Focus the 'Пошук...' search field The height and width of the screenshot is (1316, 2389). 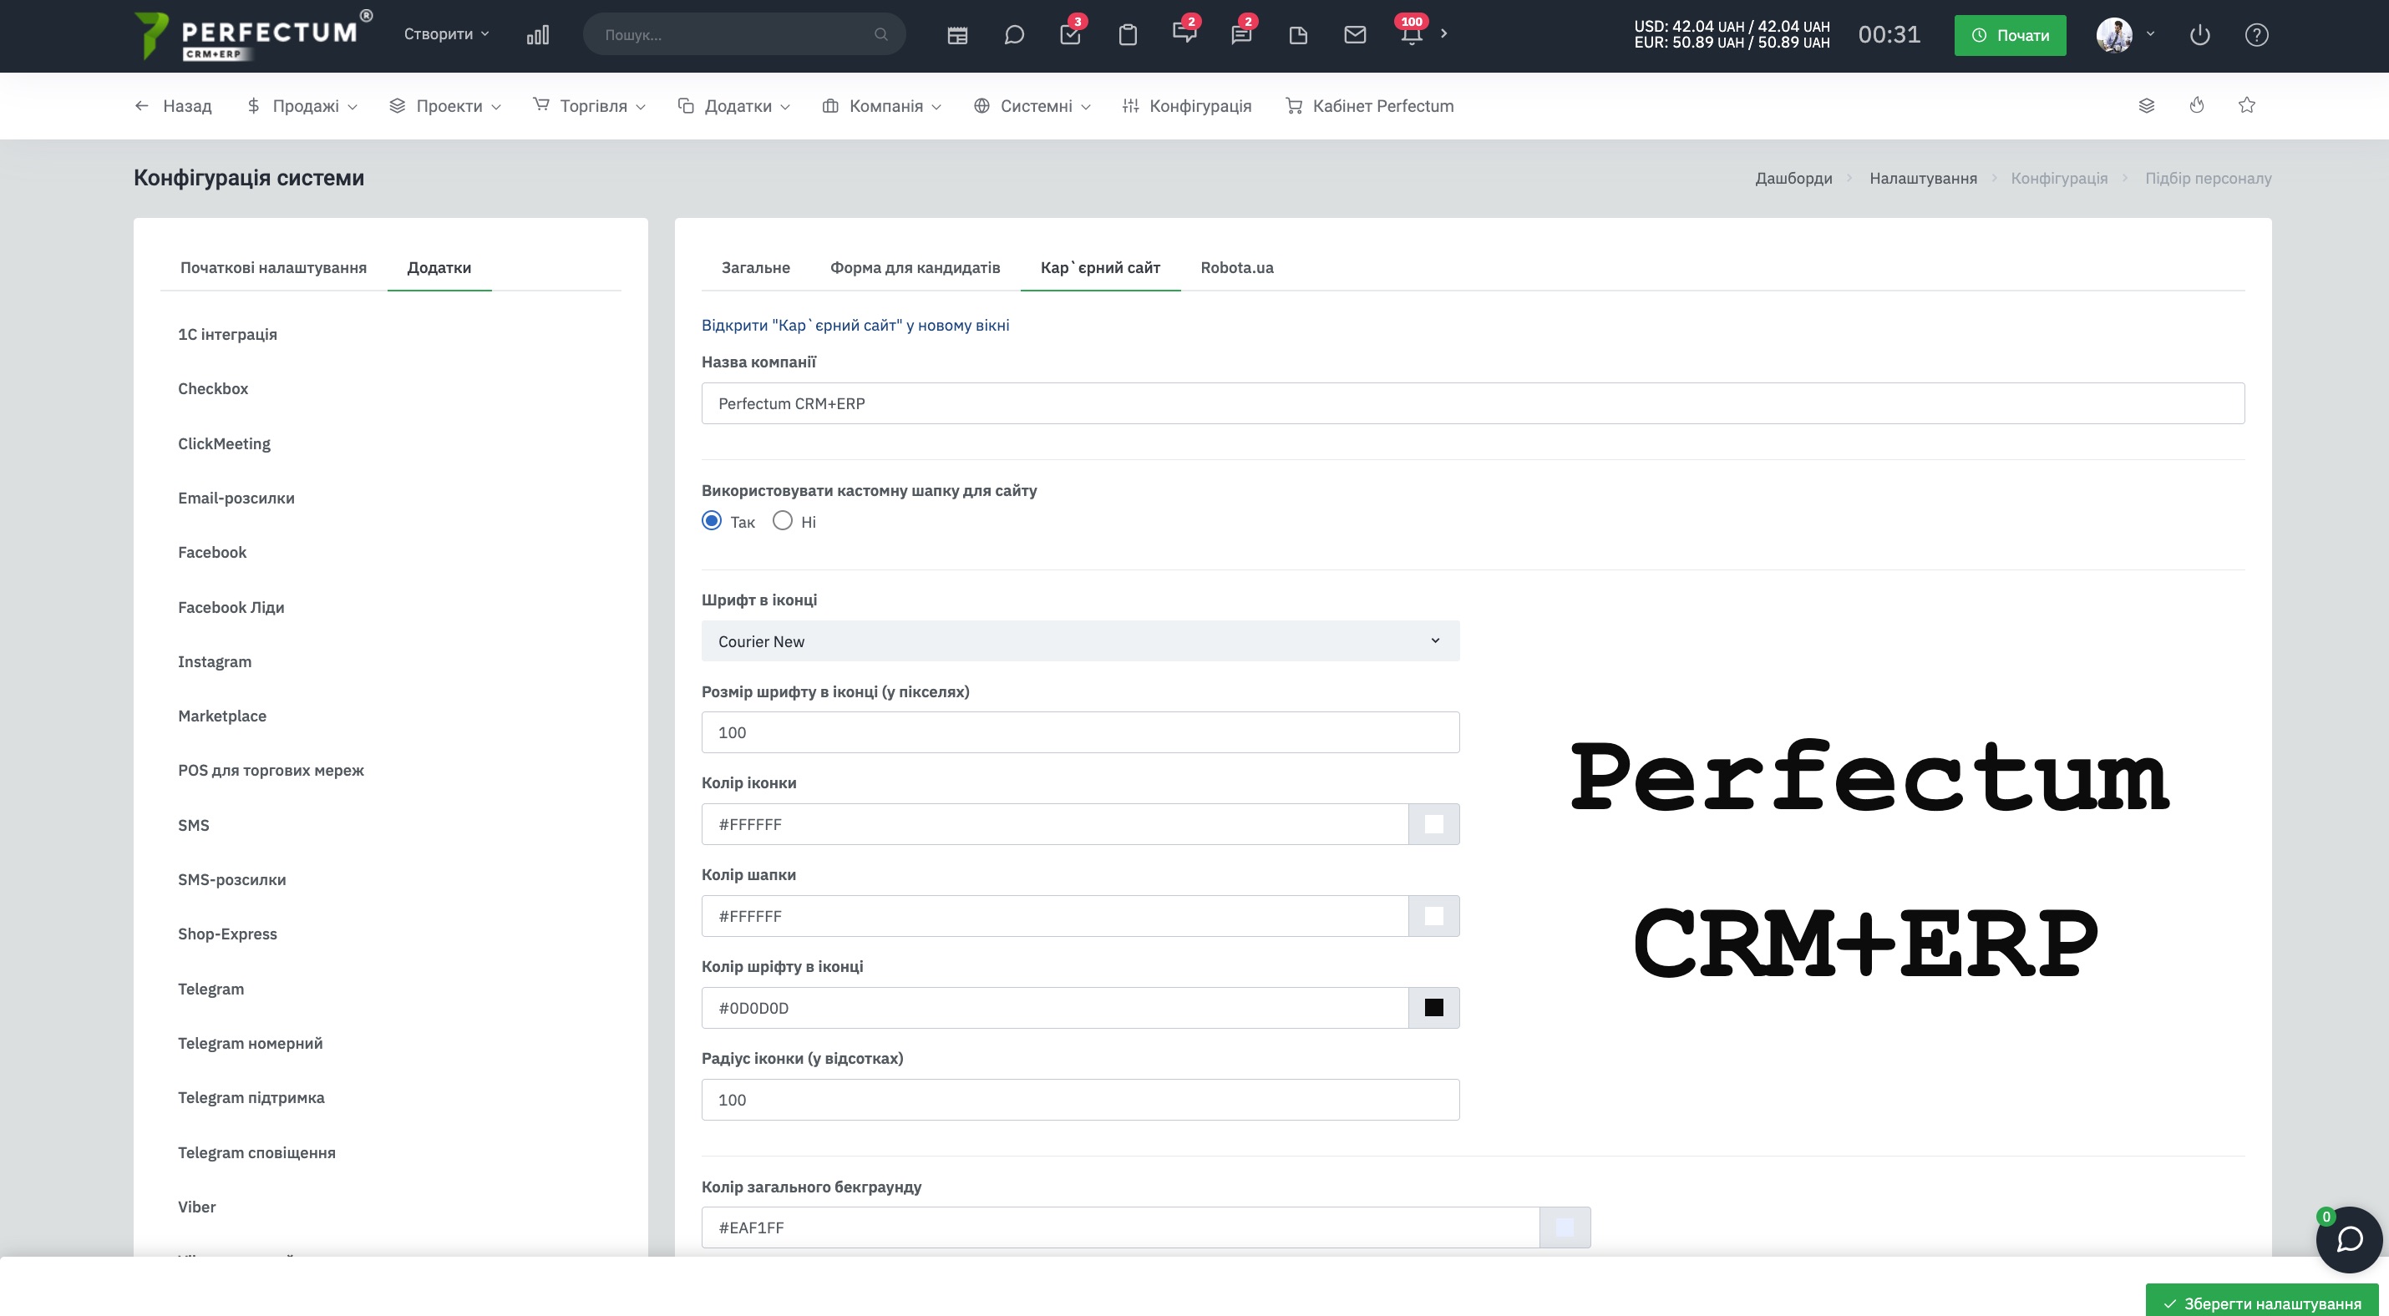click(743, 34)
